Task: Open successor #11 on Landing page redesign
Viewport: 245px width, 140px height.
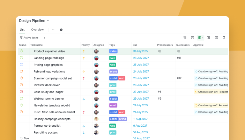Action: pos(179,58)
